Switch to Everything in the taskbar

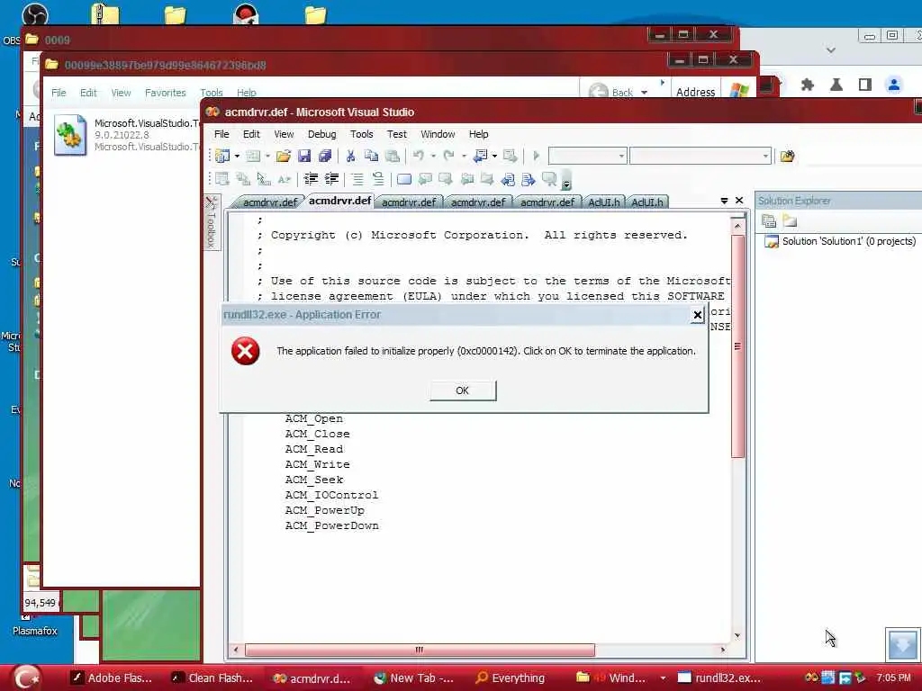tap(511, 678)
